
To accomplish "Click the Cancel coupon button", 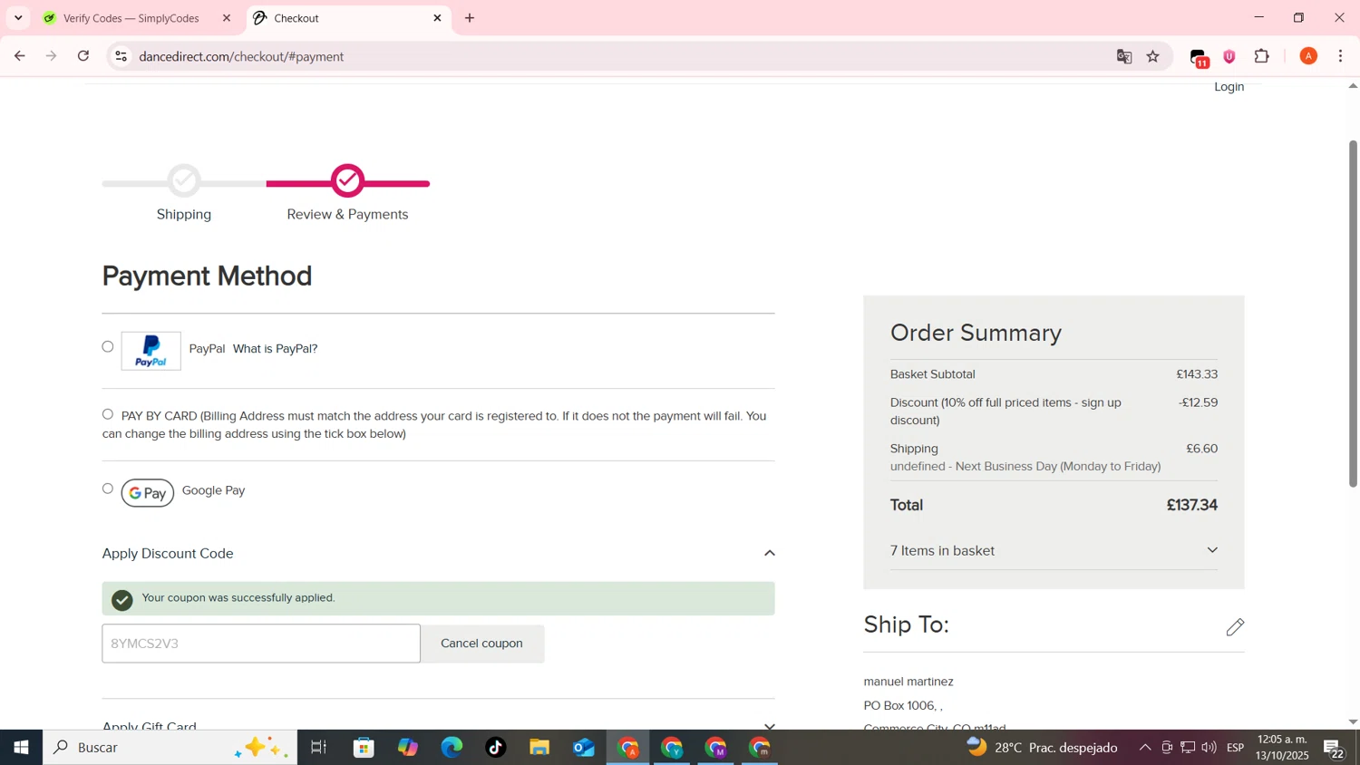I will 482,644.
